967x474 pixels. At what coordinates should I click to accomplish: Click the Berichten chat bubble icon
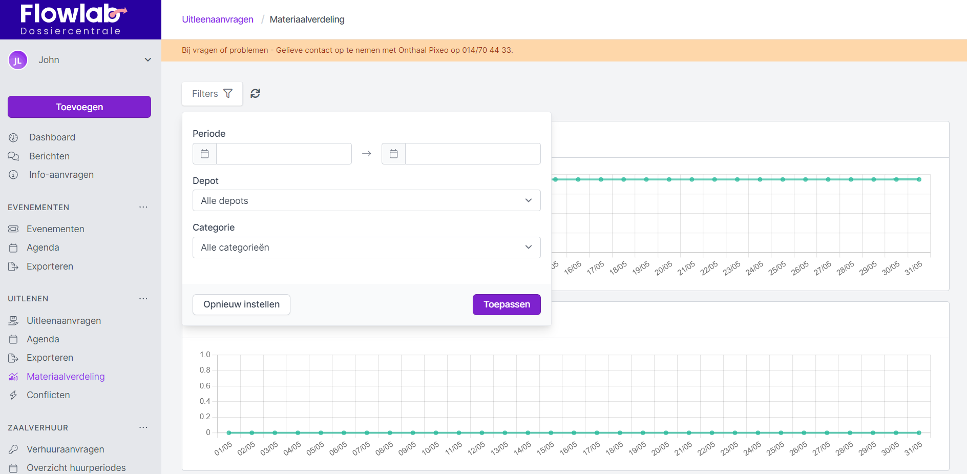click(x=14, y=156)
